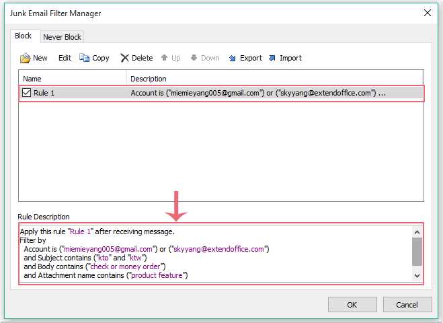Click the Down arrow icon
The width and height of the screenshot is (443, 323).
[194, 58]
